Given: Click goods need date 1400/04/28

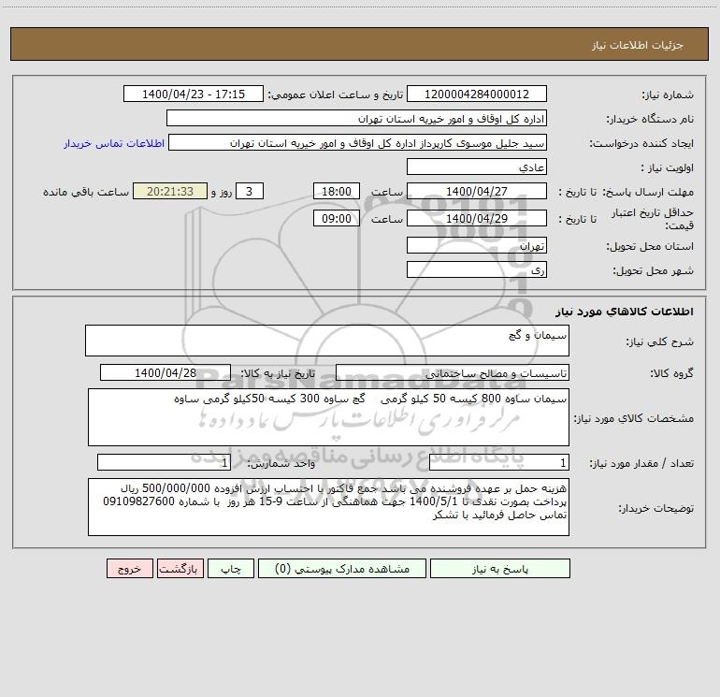Looking at the screenshot, I should [166, 372].
